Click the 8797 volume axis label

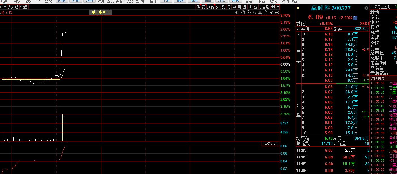coord(284,123)
